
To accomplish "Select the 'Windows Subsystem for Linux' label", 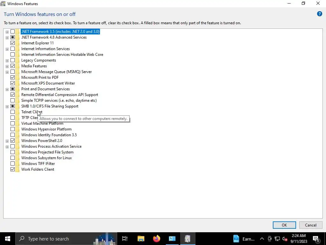I will coord(46,158).
